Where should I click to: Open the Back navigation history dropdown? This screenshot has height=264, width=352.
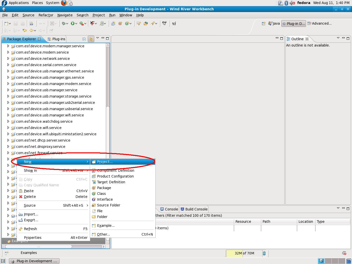pos(35,31)
